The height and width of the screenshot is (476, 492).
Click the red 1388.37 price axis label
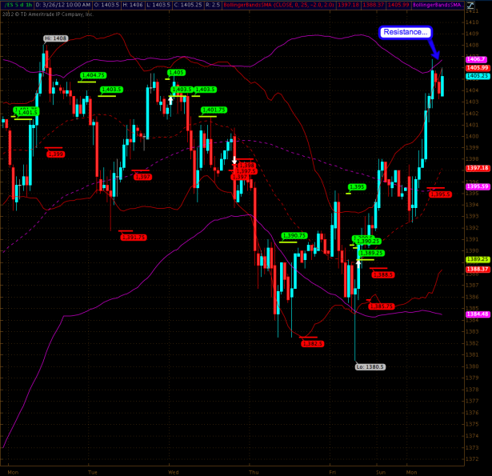[x=478, y=270]
